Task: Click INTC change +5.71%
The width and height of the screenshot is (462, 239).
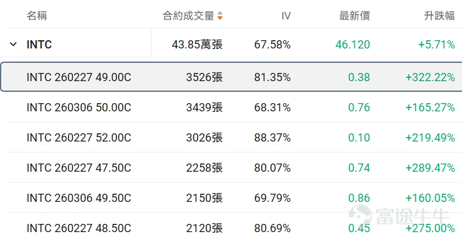Action: tap(437, 45)
